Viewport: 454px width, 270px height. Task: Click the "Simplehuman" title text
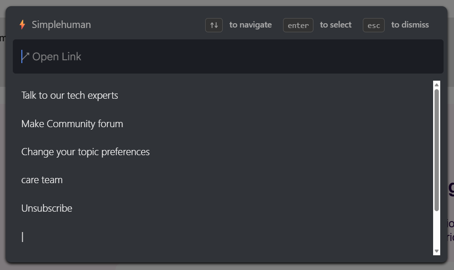pyautogui.click(x=61, y=25)
